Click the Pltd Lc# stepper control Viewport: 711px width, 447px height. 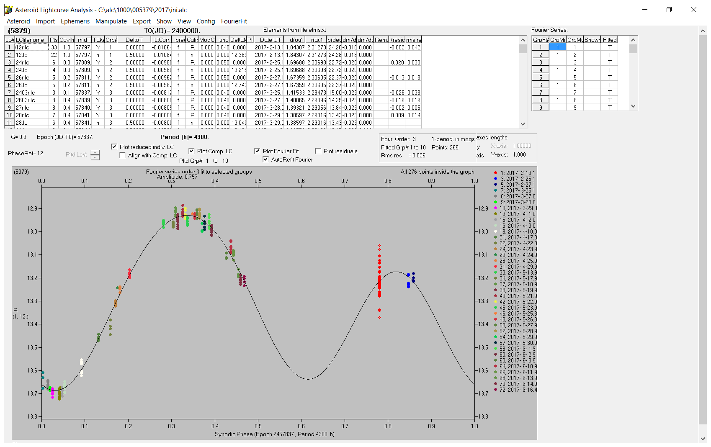95,155
